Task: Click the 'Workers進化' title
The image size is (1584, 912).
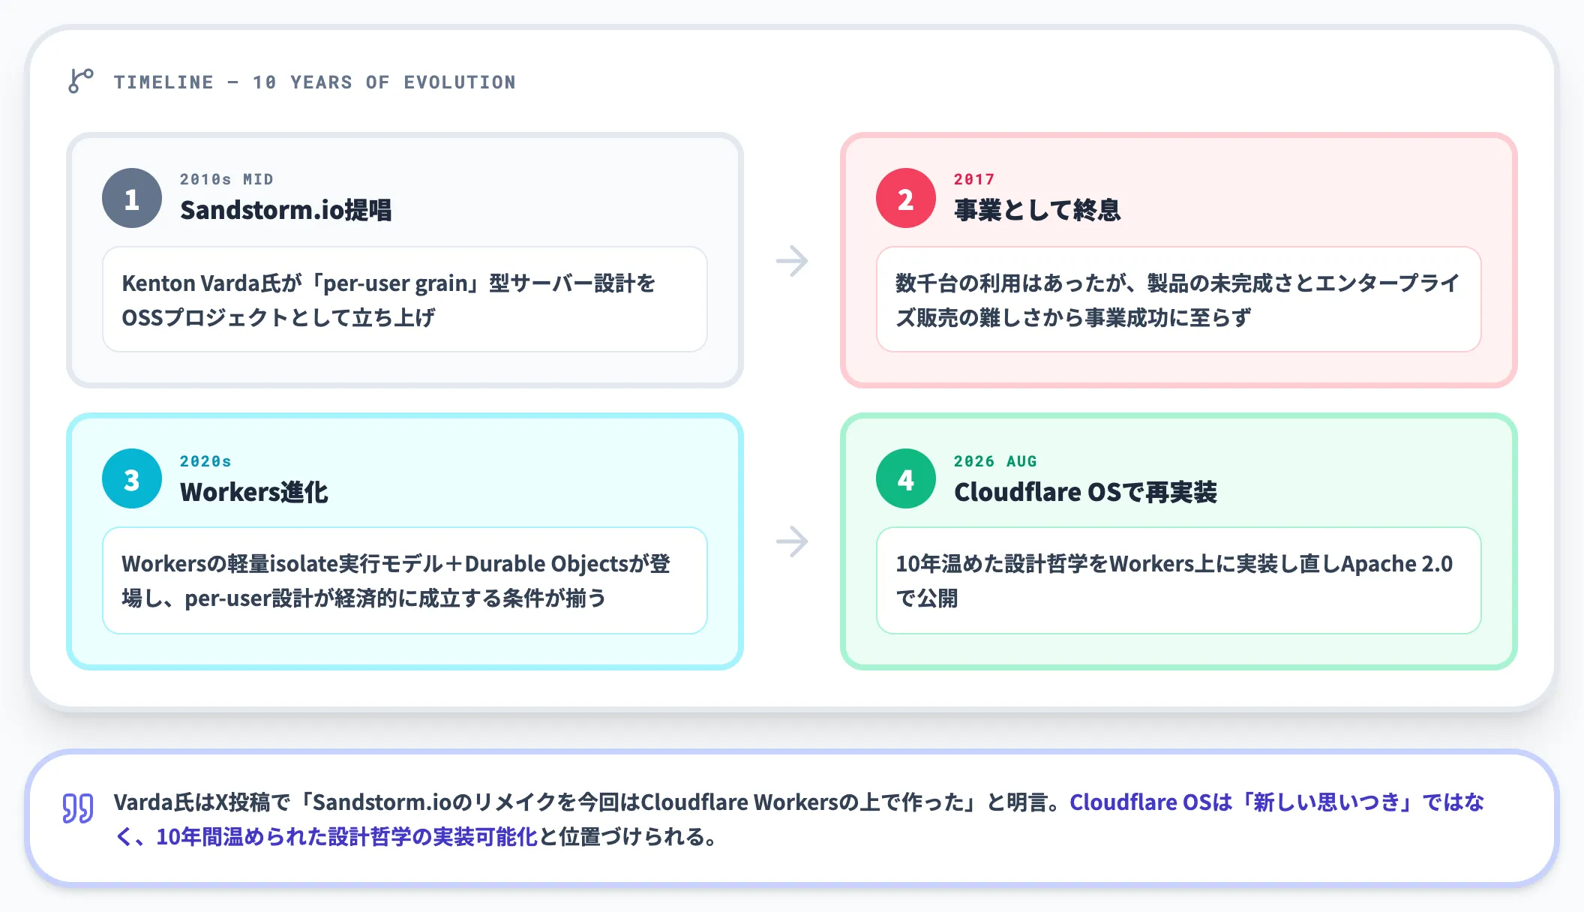Action: click(254, 492)
